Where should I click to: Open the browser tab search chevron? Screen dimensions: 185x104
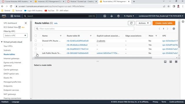point(164,1)
